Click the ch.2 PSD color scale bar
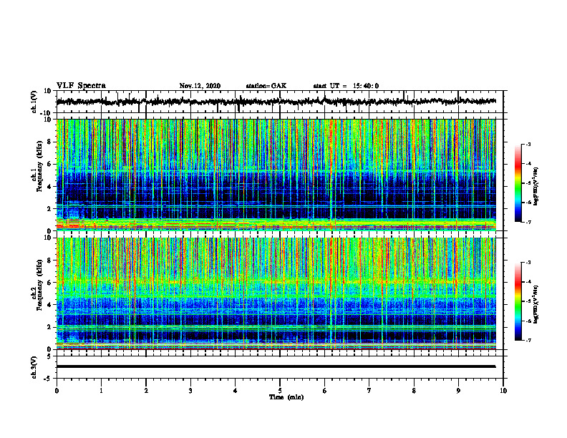Viewport: 567px width, 438px height. point(518,301)
